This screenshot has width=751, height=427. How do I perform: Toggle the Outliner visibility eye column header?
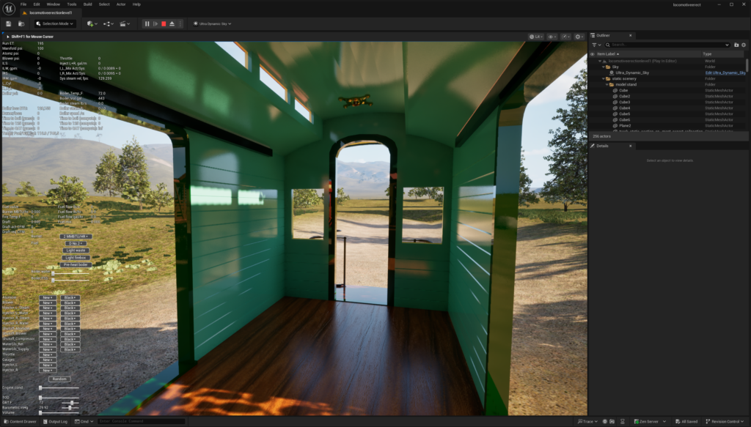click(593, 54)
